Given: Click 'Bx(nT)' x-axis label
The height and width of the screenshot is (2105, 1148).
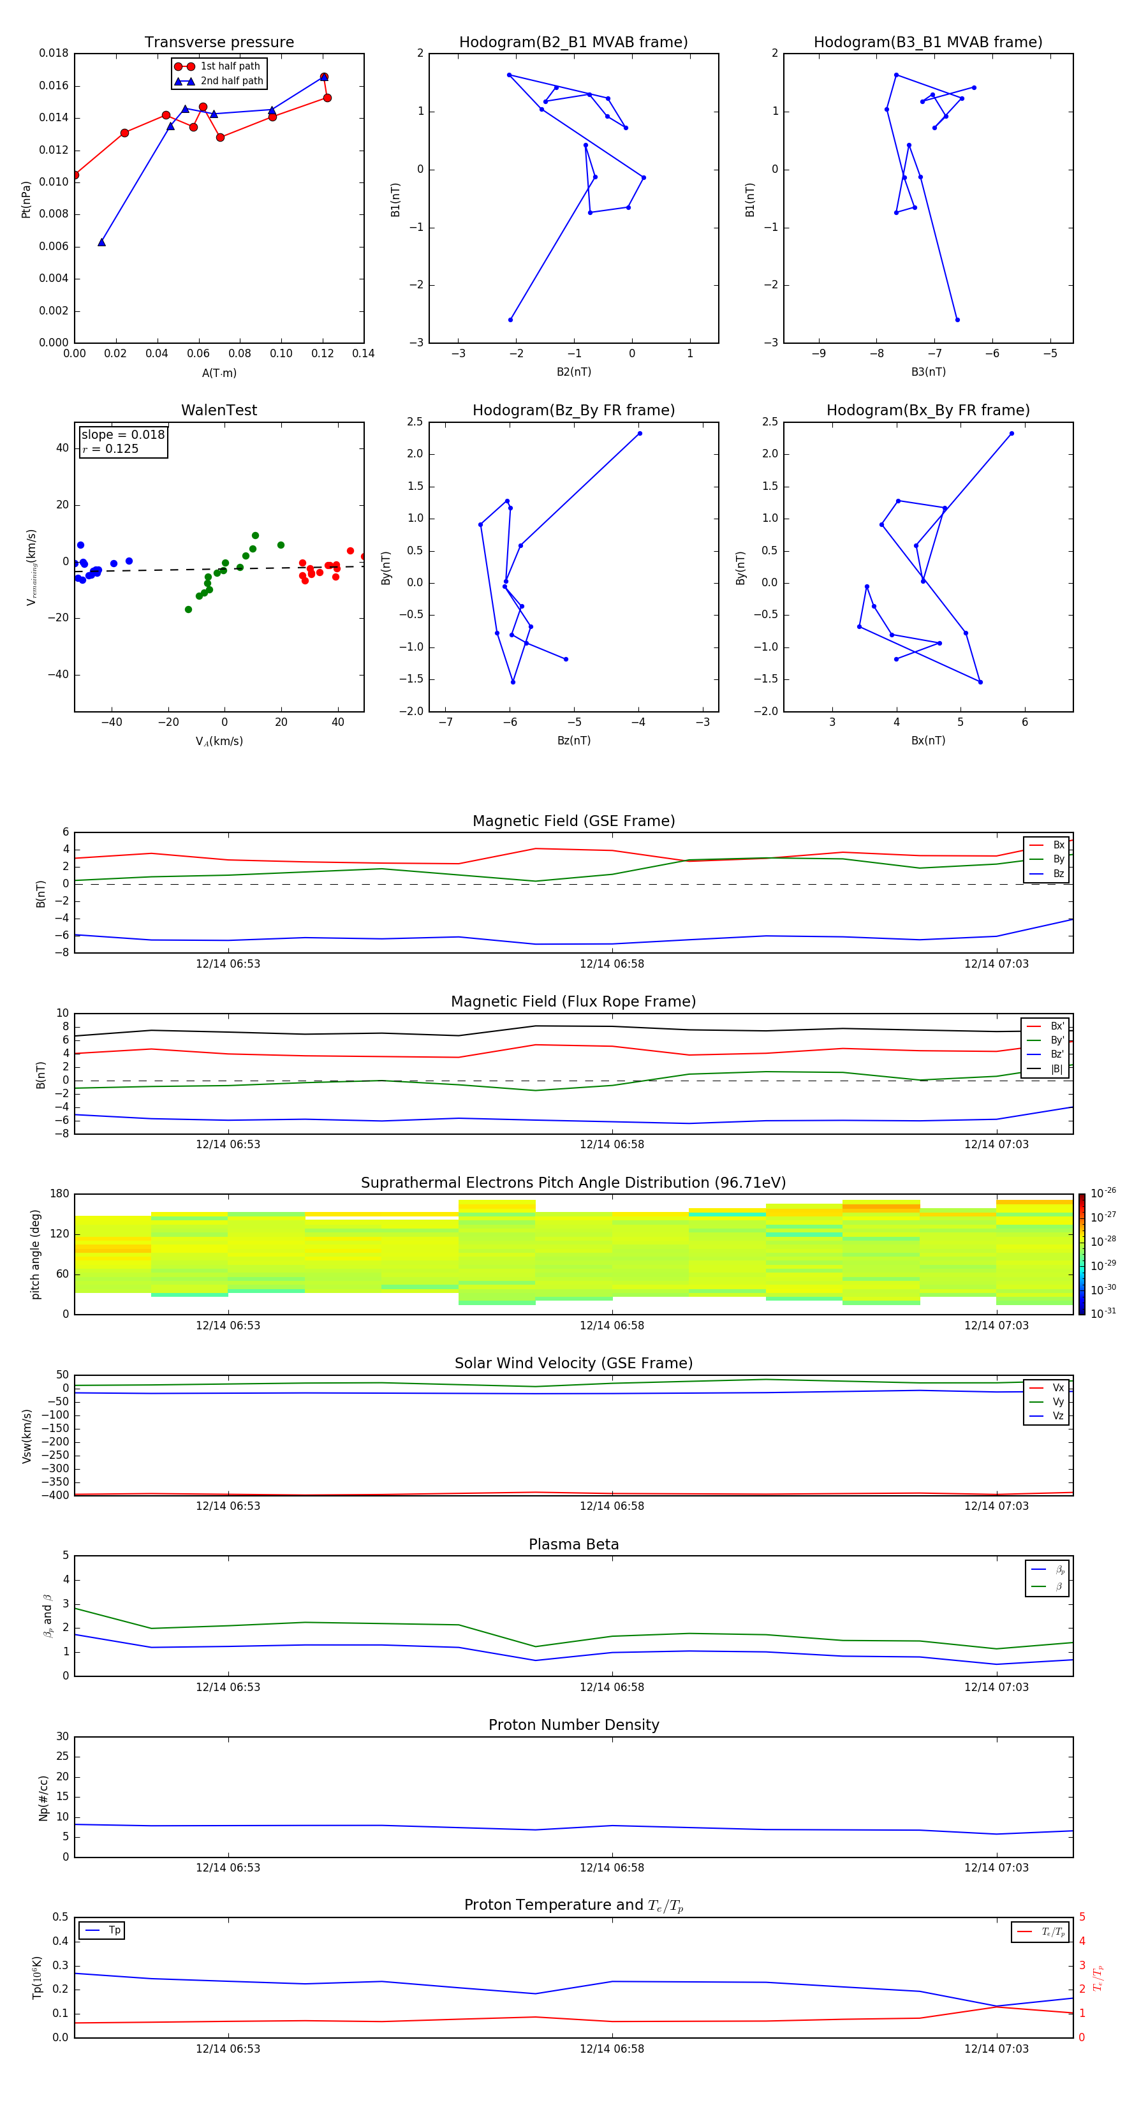Looking at the screenshot, I should 928,741.
